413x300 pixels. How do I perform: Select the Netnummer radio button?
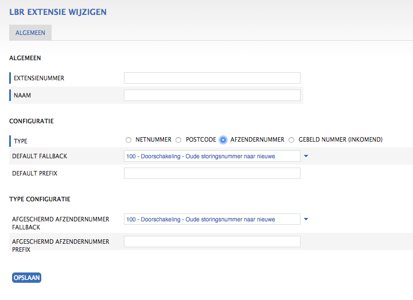(128, 140)
